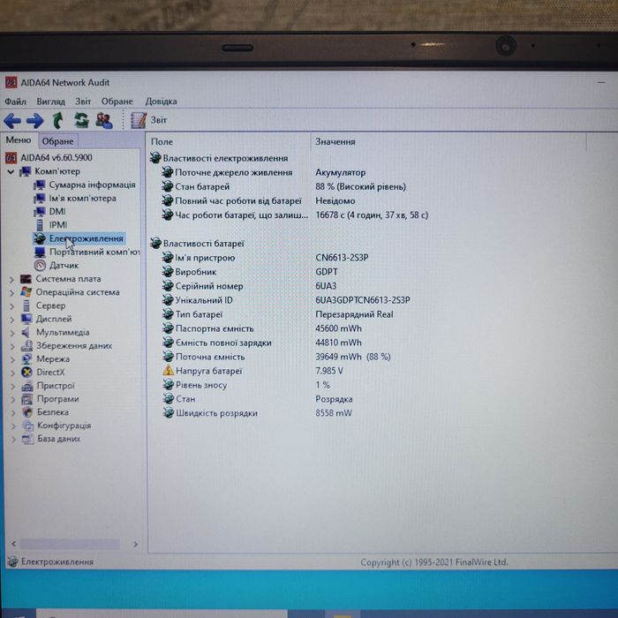Click the Безпека security icon

[x=27, y=412]
